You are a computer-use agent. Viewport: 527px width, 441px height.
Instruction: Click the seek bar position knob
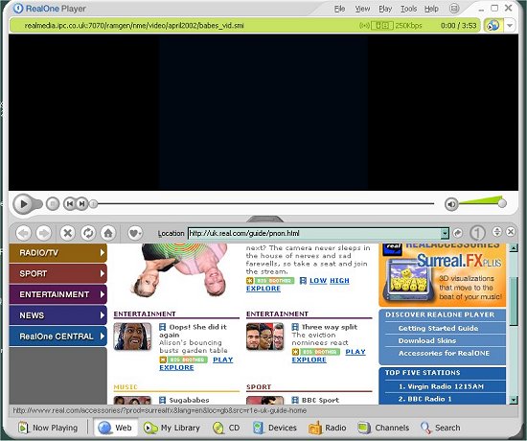[94, 203]
